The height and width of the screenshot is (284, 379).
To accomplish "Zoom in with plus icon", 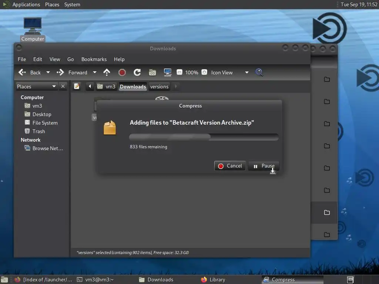I will [204, 72].
